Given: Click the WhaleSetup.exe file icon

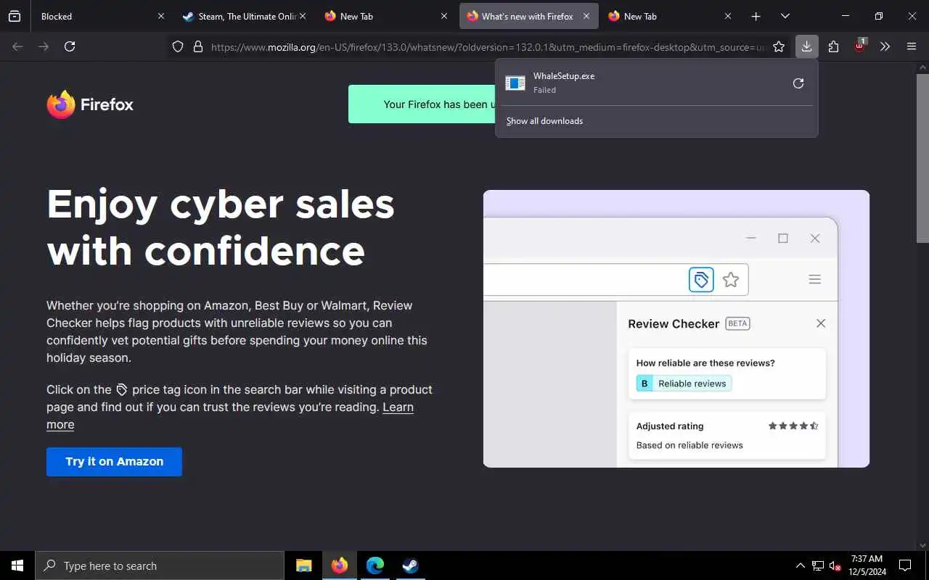Looking at the screenshot, I should tap(515, 83).
